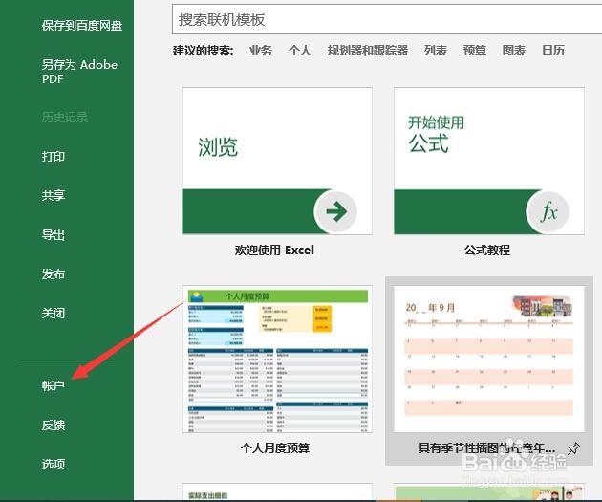Image resolution: width=602 pixels, height=502 pixels.
Task: Open the seasonal calendar template thumbnail
Action: (489, 359)
